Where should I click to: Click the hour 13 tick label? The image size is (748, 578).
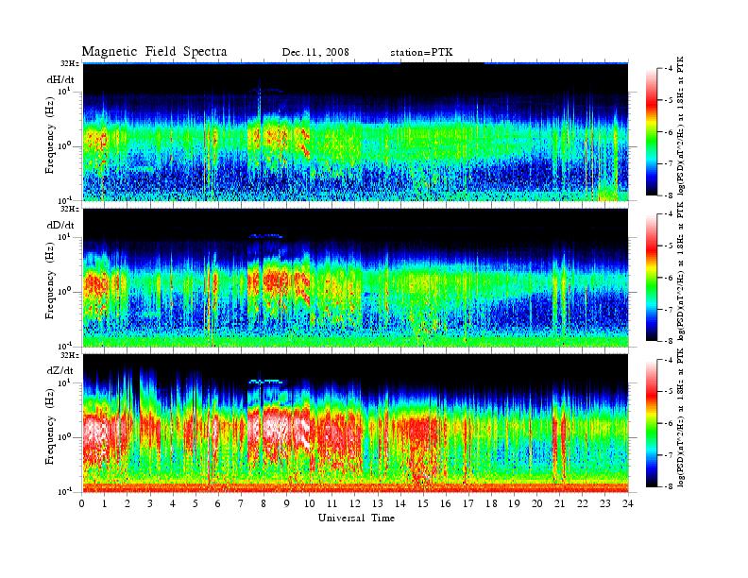pos(378,503)
